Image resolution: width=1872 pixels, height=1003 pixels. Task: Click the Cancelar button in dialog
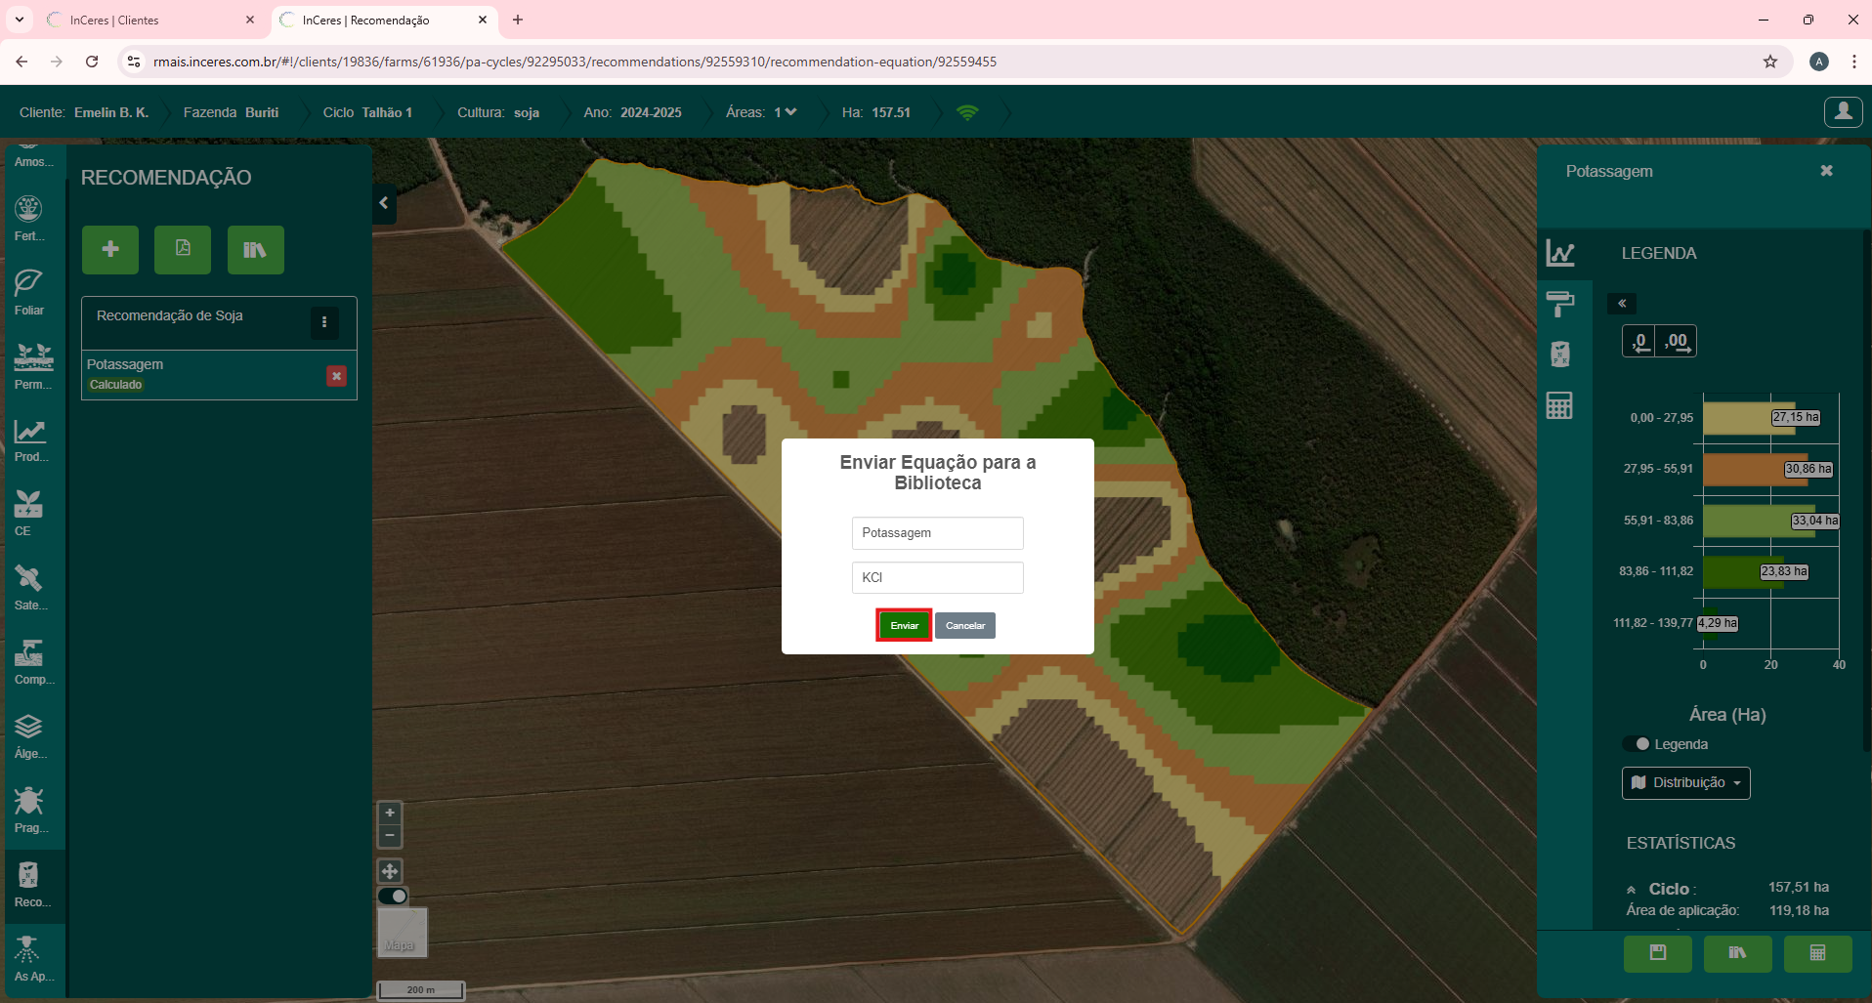[964, 625]
